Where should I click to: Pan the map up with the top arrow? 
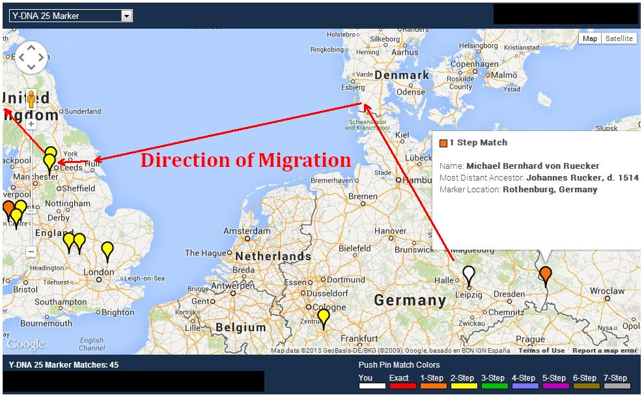click(x=31, y=48)
